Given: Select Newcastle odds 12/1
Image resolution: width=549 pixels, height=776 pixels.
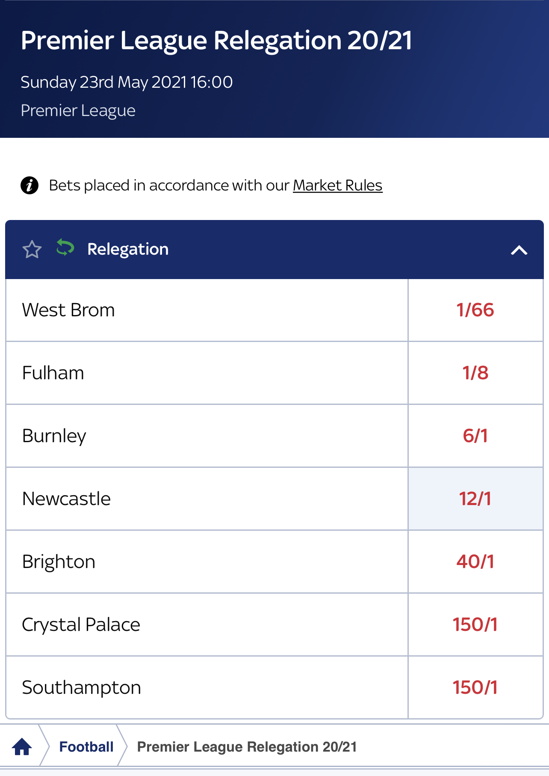Looking at the screenshot, I should pos(475,499).
